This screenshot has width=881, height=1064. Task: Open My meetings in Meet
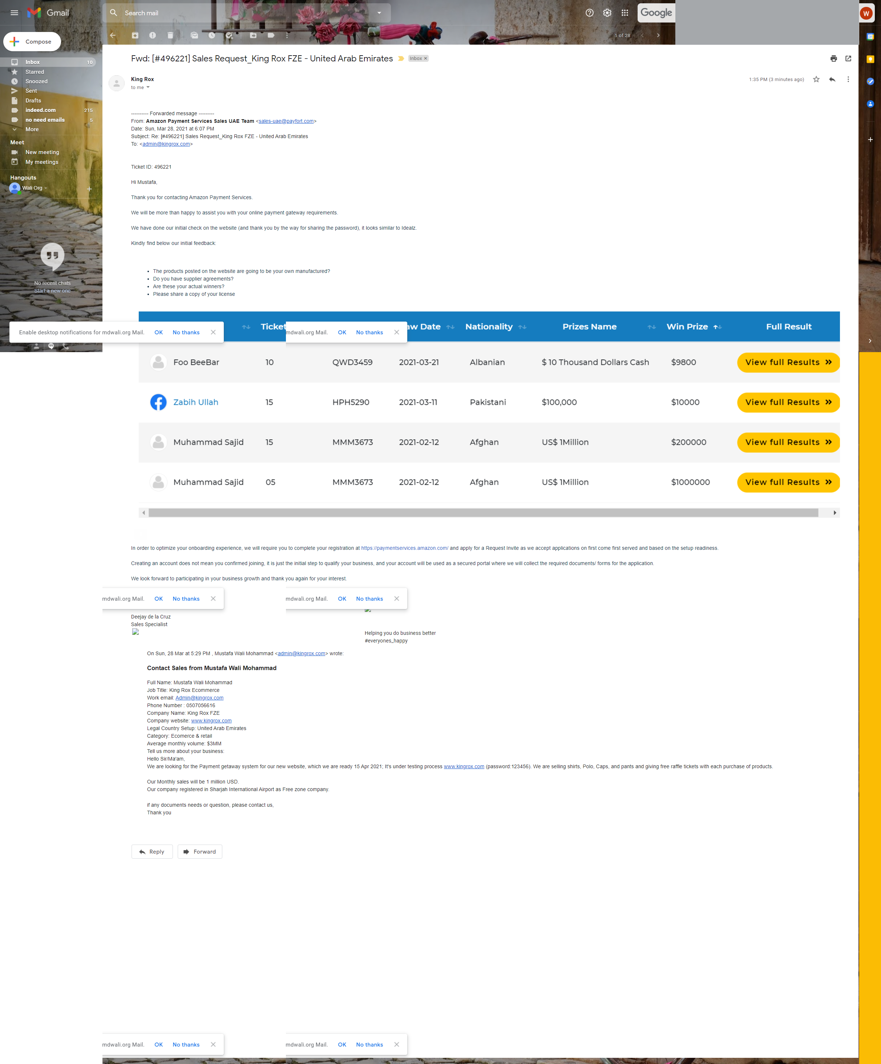[x=41, y=162]
